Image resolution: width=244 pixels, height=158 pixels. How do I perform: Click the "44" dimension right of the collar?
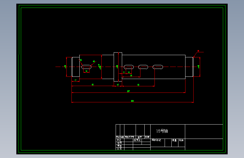pos(138,85)
